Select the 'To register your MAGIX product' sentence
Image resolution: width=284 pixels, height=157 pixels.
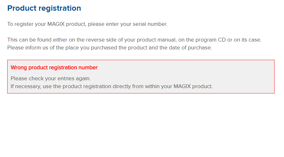point(87,24)
